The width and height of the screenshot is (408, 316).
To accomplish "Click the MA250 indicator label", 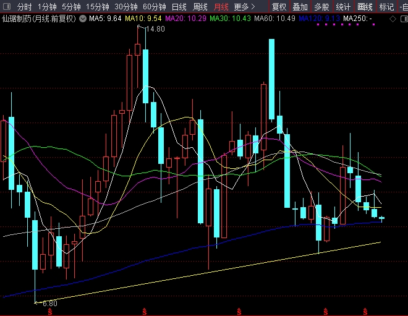I will click(x=357, y=19).
